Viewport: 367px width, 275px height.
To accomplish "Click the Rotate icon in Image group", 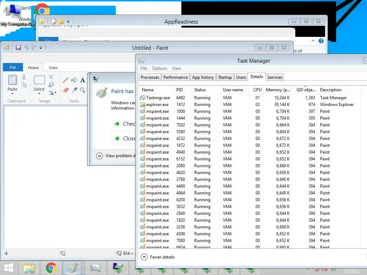I will (x=51, y=93).
